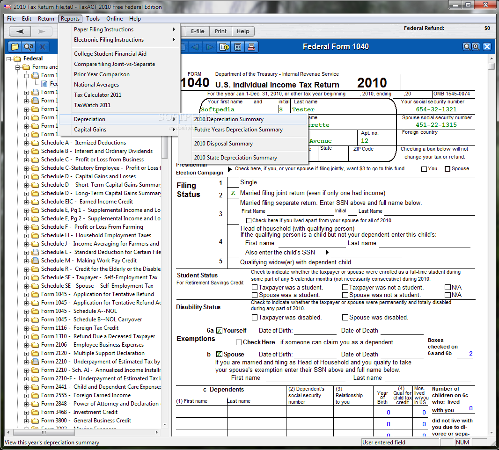The image size is (499, 450).
Task: Select 2010 Depreciation Summary submenu item
Action: point(243,119)
